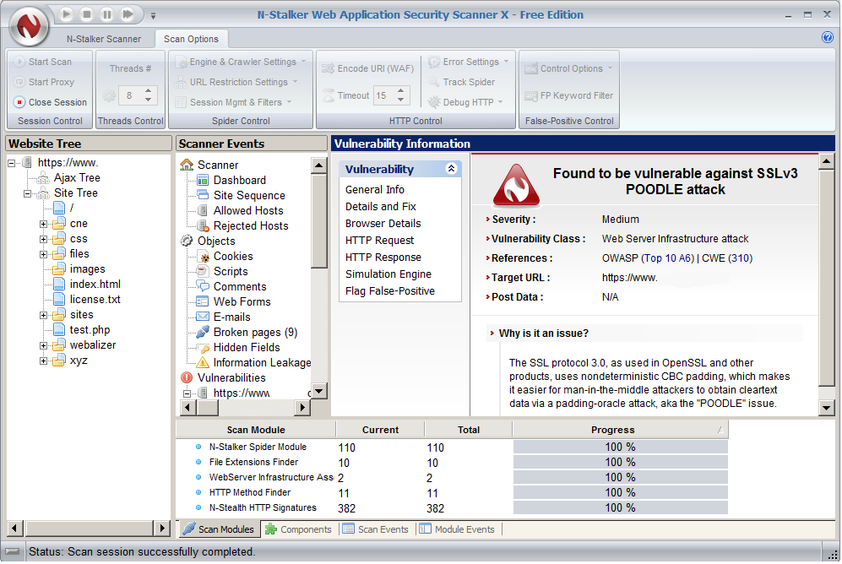The image size is (842, 564).
Task: Expand the css folder
Action: tap(44, 239)
